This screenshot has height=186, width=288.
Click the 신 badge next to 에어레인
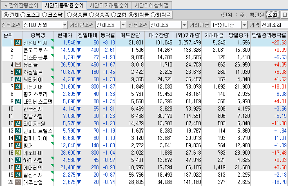[x=18, y=167]
